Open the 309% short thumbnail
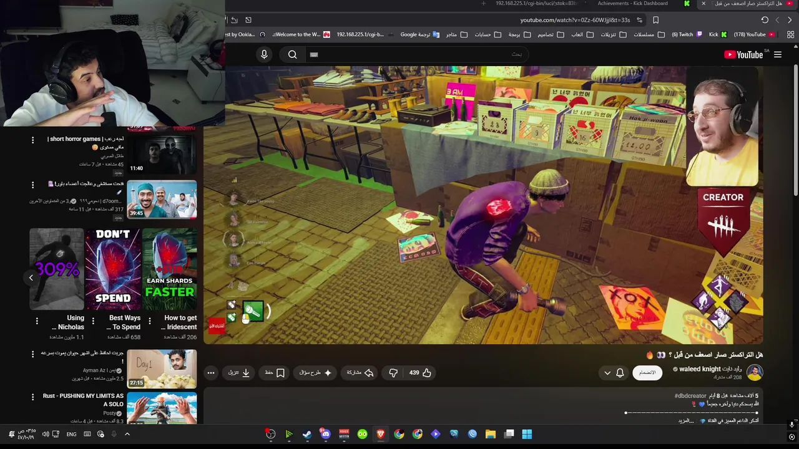The image size is (799, 449). point(57,269)
